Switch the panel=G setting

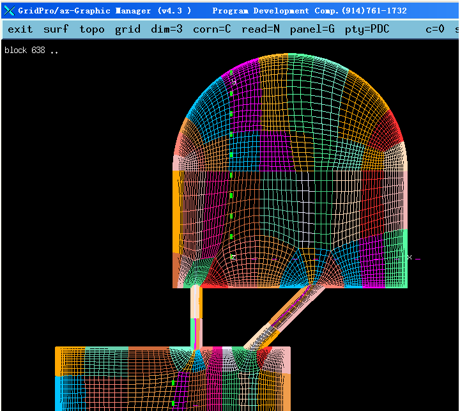pos(312,29)
